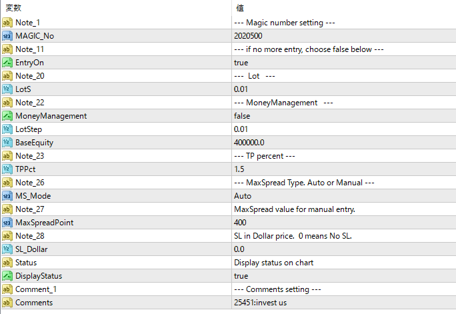Toggle the DisplayStatus true value
Viewport: 456px width, 314px height.
pos(241,275)
